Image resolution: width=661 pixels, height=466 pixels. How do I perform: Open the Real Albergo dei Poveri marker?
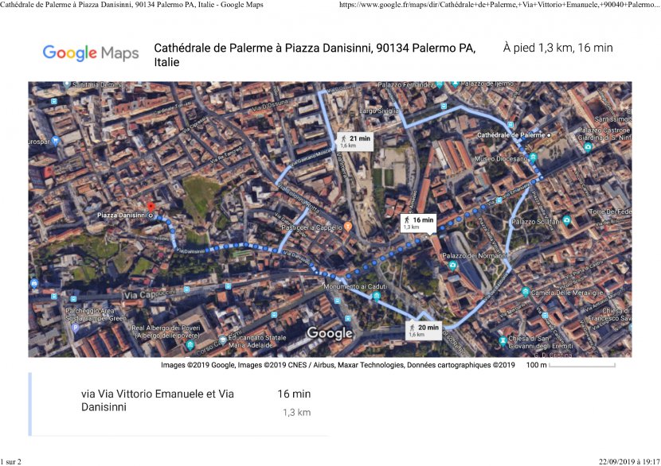pyautogui.click(x=190, y=345)
